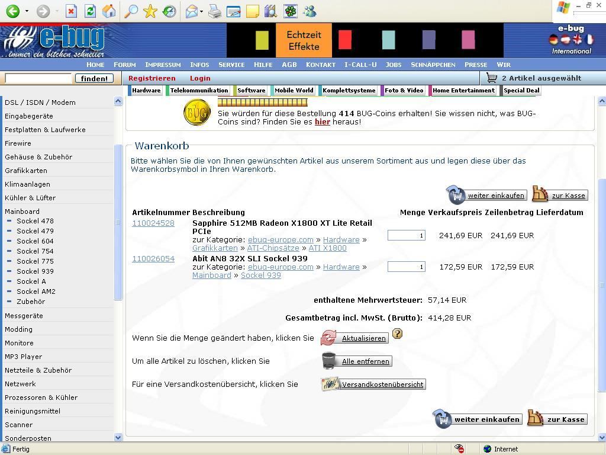
Task: Switch to the Software category tab
Action: (x=251, y=90)
